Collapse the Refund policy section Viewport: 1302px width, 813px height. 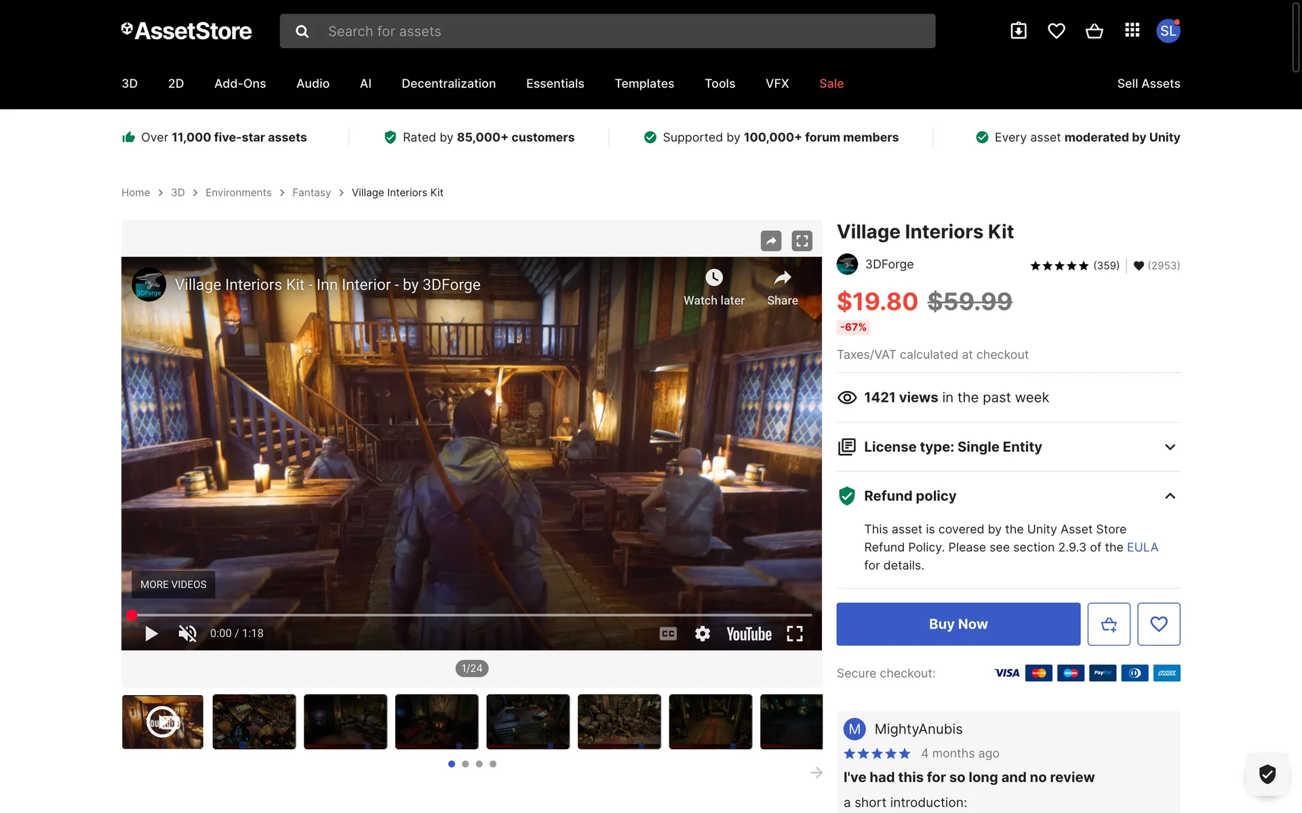pyautogui.click(x=1170, y=496)
